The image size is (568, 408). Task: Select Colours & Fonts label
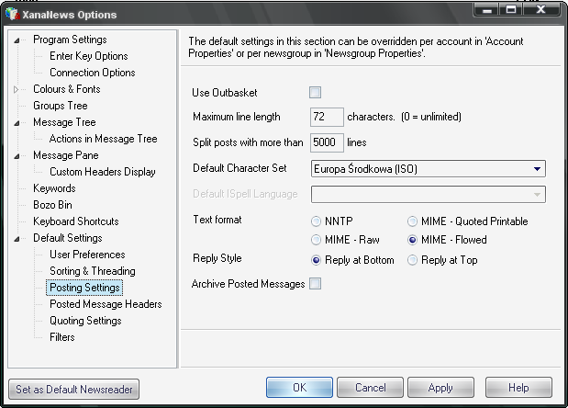(67, 89)
